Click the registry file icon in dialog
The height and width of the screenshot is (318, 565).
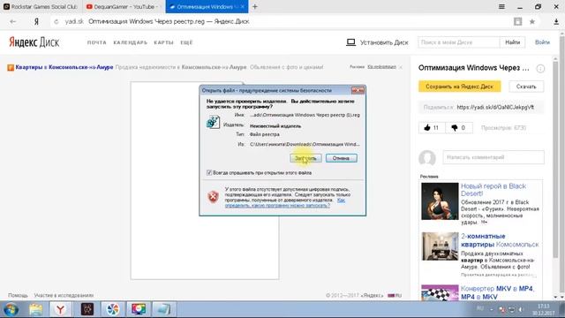tap(213, 122)
